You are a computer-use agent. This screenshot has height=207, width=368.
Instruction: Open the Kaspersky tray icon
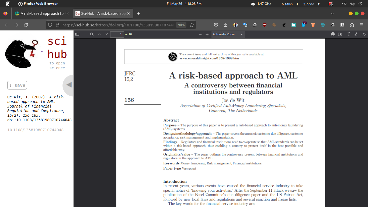[x=331, y=4]
